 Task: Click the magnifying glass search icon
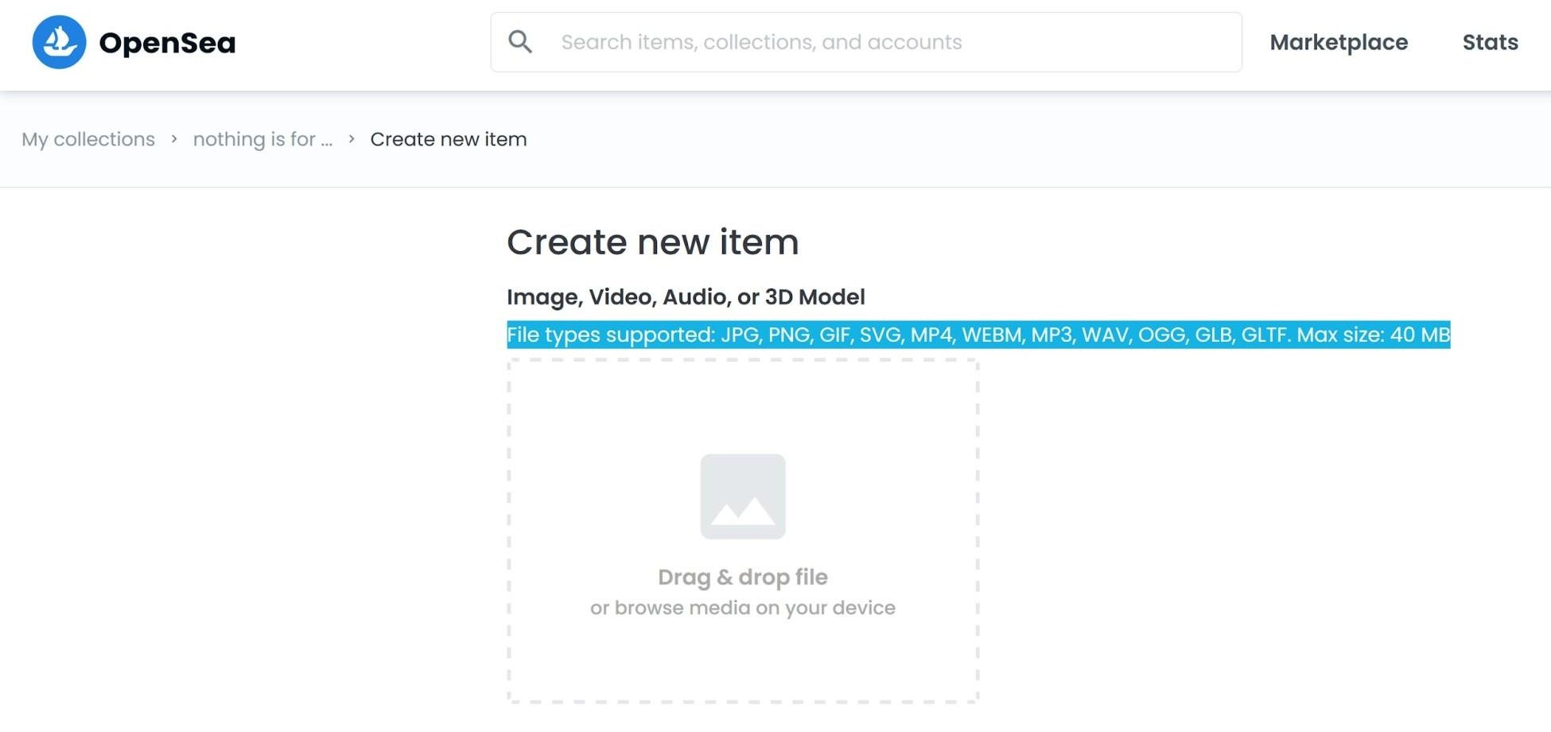coord(520,42)
